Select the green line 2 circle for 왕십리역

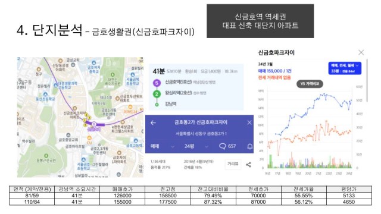pos(157,94)
